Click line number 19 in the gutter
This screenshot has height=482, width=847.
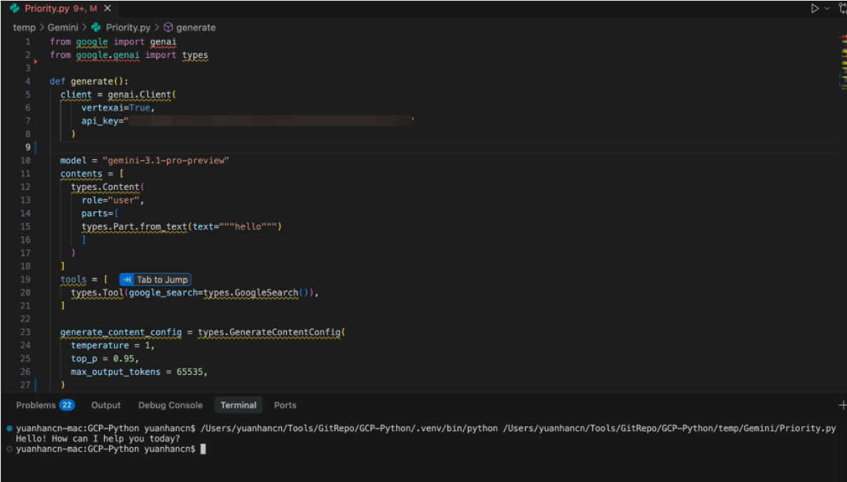tap(26, 279)
